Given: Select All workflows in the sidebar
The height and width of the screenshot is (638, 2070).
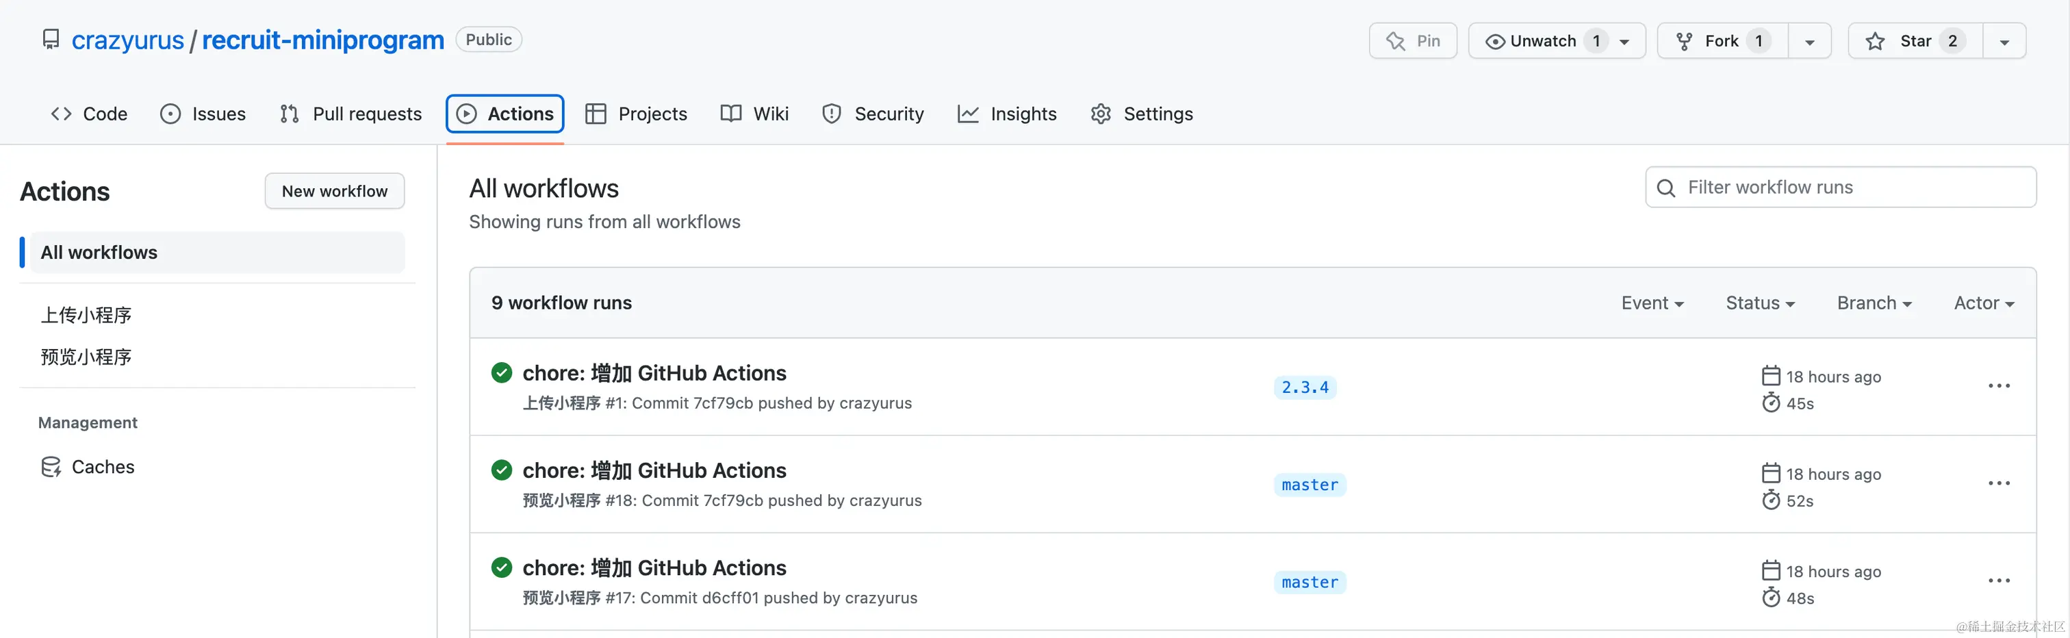Looking at the screenshot, I should (x=217, y=253).
